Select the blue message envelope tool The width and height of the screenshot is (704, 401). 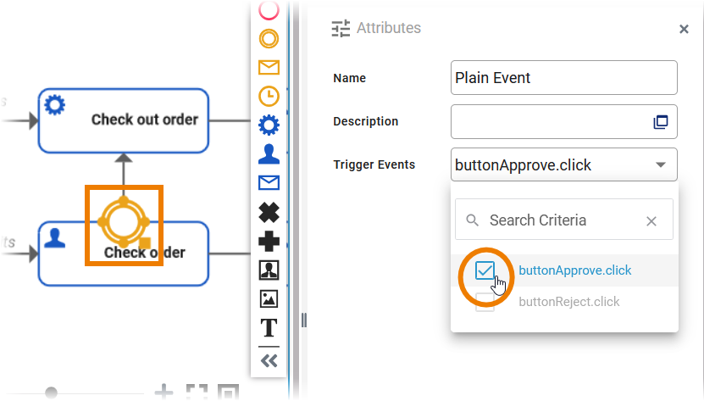pyautogui.click(x=269, y=183)
